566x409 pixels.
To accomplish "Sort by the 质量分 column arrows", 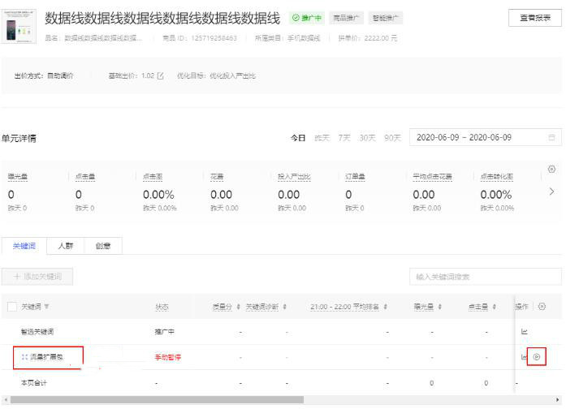I will (x=238, y=307).
